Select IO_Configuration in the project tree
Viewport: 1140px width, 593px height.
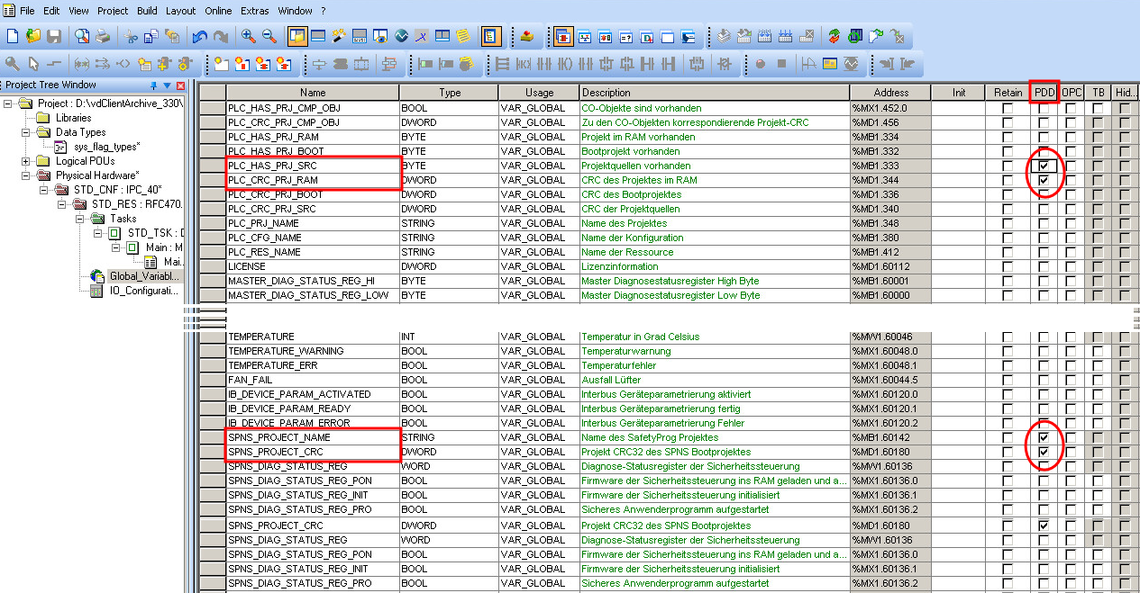[x=143, y=291]
